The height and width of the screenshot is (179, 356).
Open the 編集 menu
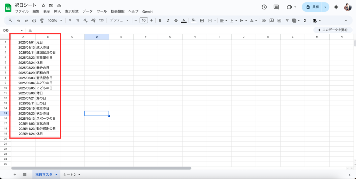36,11
